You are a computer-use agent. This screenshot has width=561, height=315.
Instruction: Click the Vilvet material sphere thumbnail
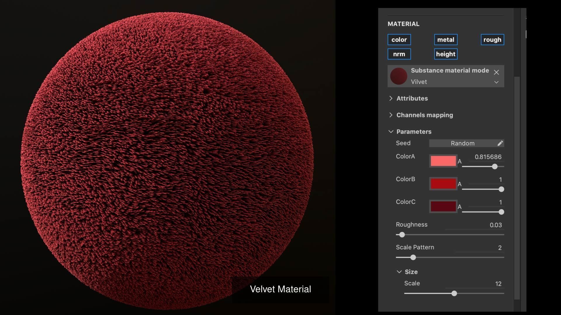(399, 76)
